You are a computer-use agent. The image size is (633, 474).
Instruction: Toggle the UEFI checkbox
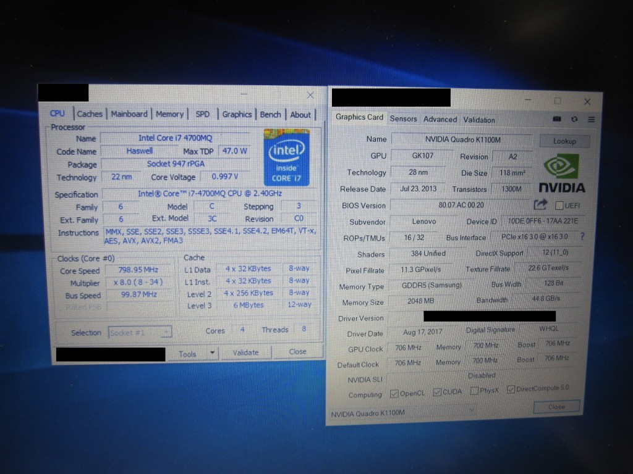[559, 206]
